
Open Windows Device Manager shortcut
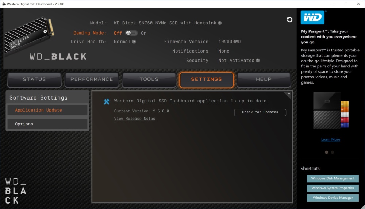pos(333,198)
